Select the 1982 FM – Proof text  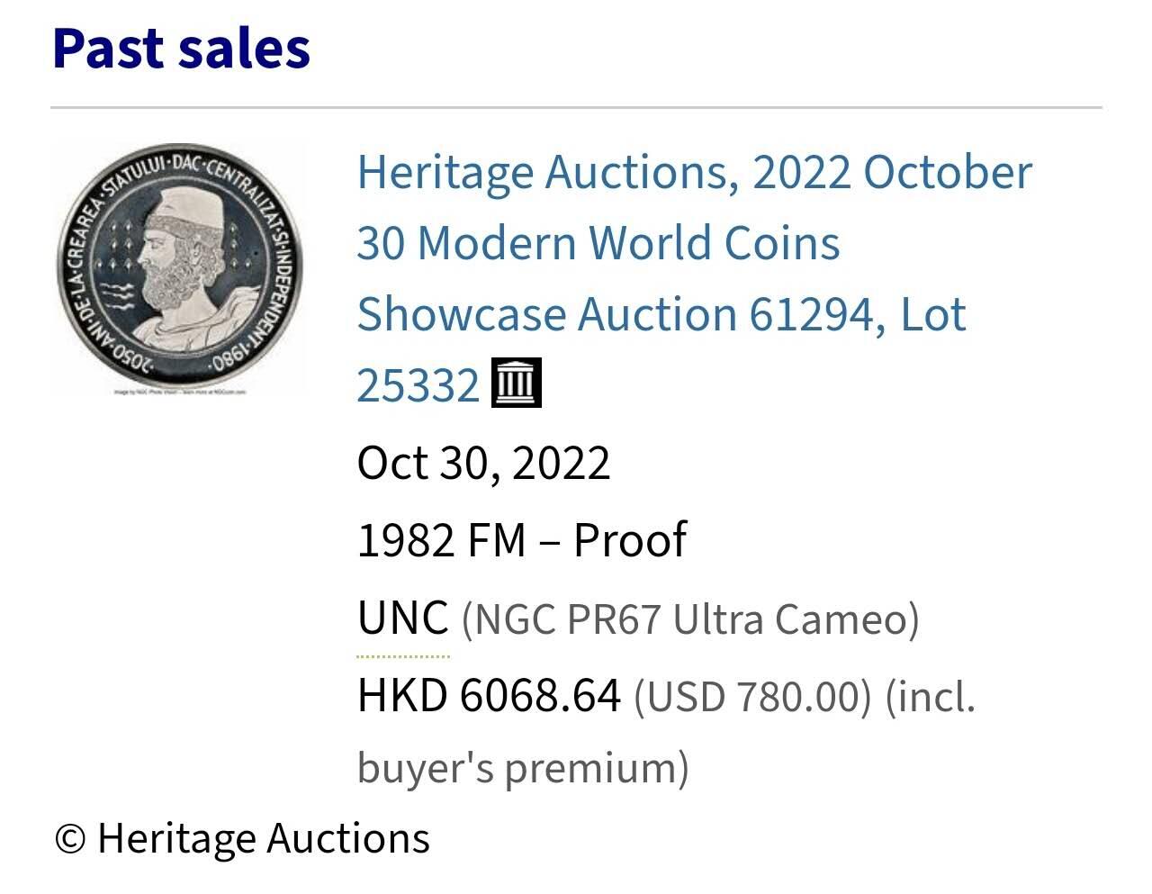tap(521, 540)
